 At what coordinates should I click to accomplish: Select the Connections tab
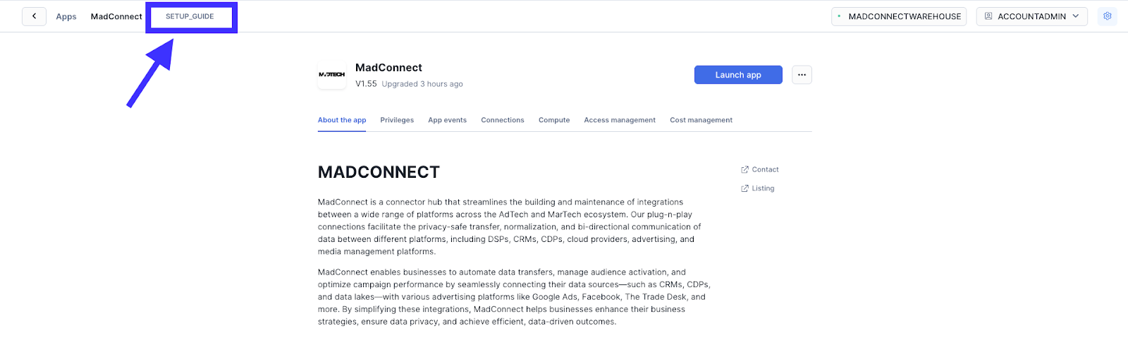coord(503,120)
